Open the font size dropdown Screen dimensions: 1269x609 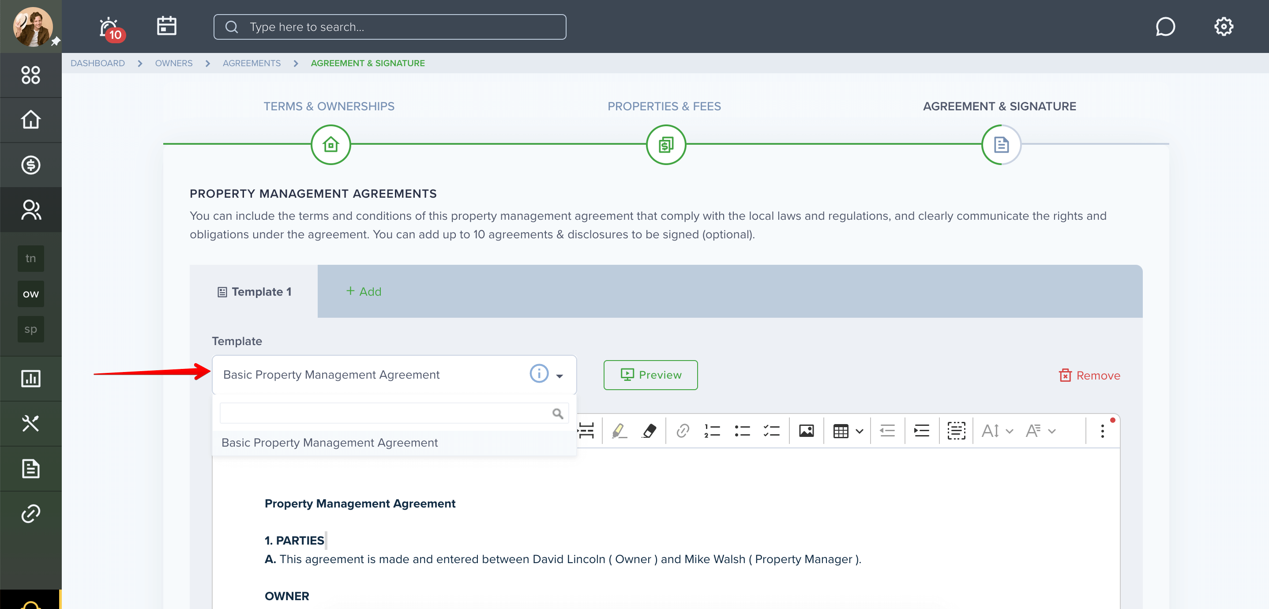pyautogui.click(x=997, y=431)
